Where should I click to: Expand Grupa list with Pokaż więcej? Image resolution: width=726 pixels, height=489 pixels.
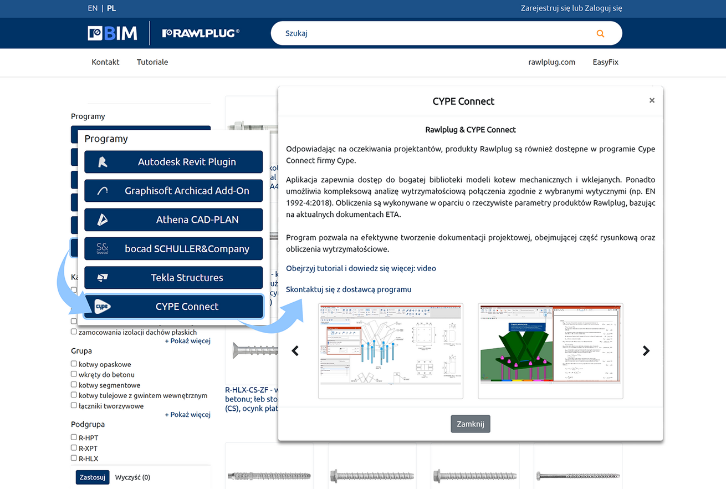pos(188,415)
